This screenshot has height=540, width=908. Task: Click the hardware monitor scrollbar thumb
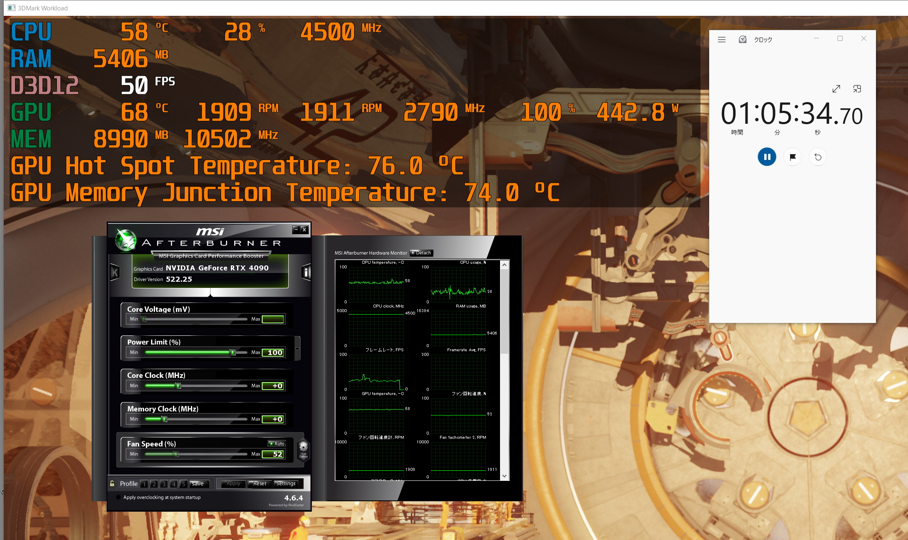coord(504,311)
